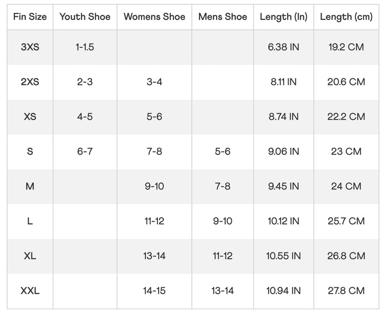Select the Mens Shoe column header

pos(223,17)
